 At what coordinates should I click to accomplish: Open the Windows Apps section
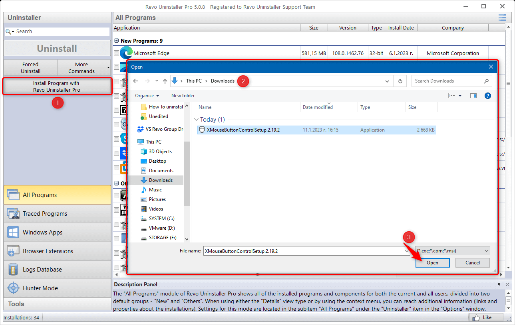click(x=58, y=232)
